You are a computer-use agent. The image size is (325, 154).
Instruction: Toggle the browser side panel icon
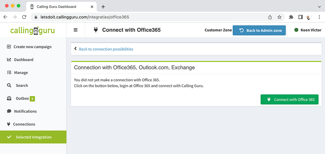point(301,17)
